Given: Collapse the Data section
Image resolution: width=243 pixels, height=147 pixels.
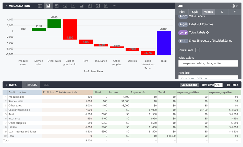Looking at the screenshot, I should click(x=7, y=85).
